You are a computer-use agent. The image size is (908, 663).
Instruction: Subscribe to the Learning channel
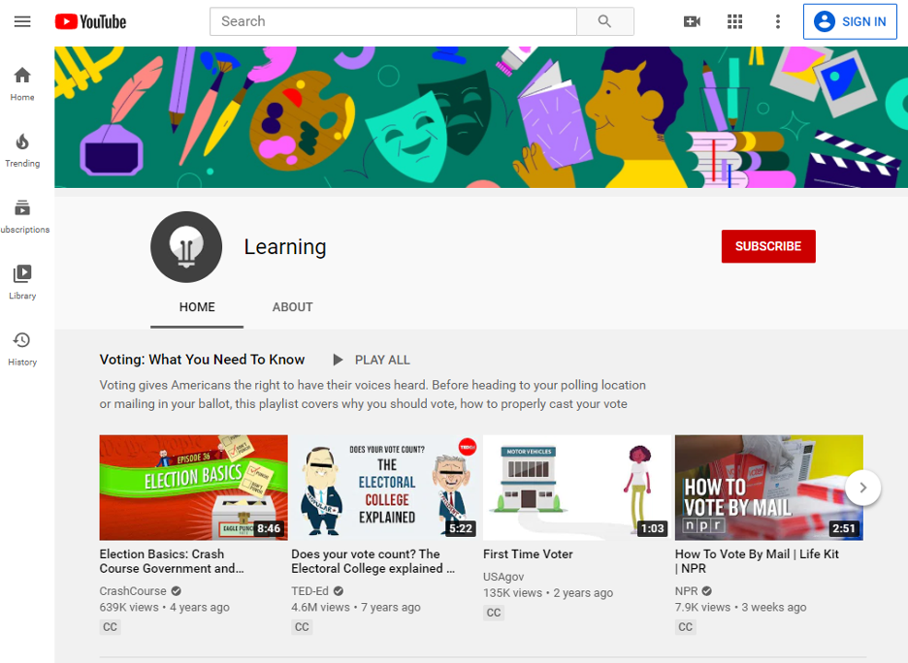(768, 246)
